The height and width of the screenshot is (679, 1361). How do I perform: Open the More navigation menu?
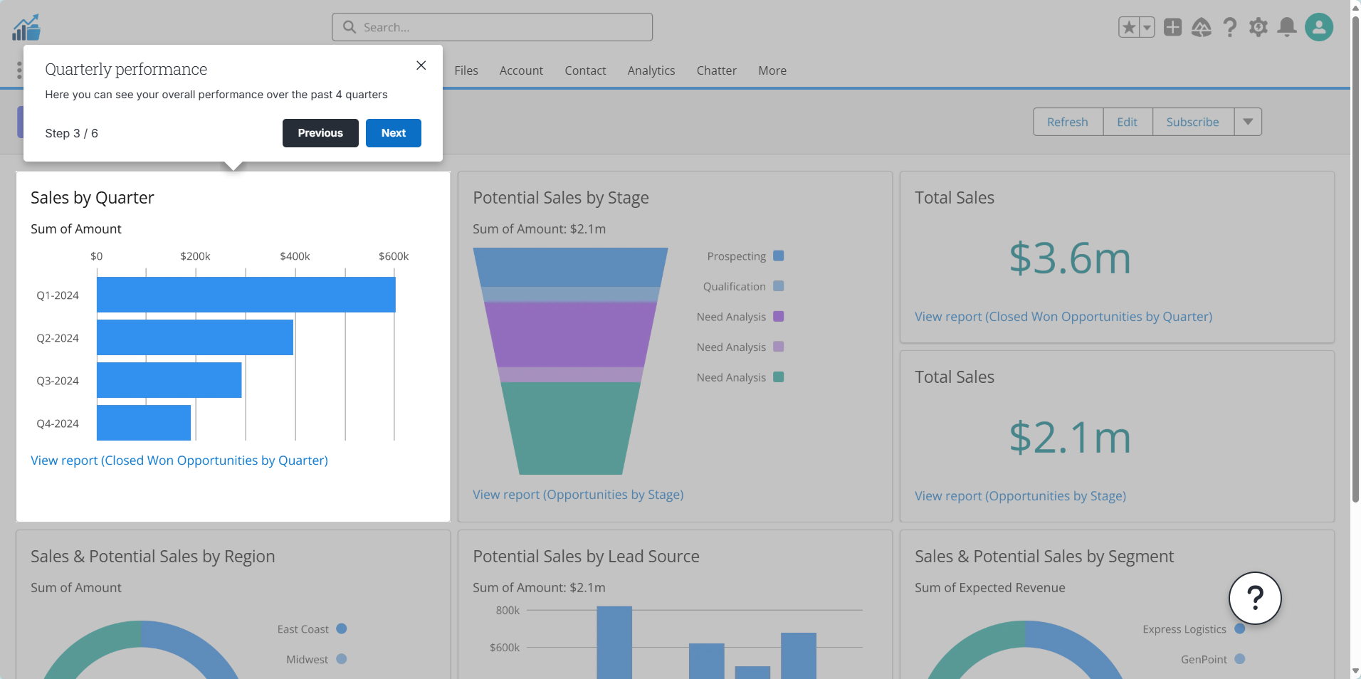772,70
